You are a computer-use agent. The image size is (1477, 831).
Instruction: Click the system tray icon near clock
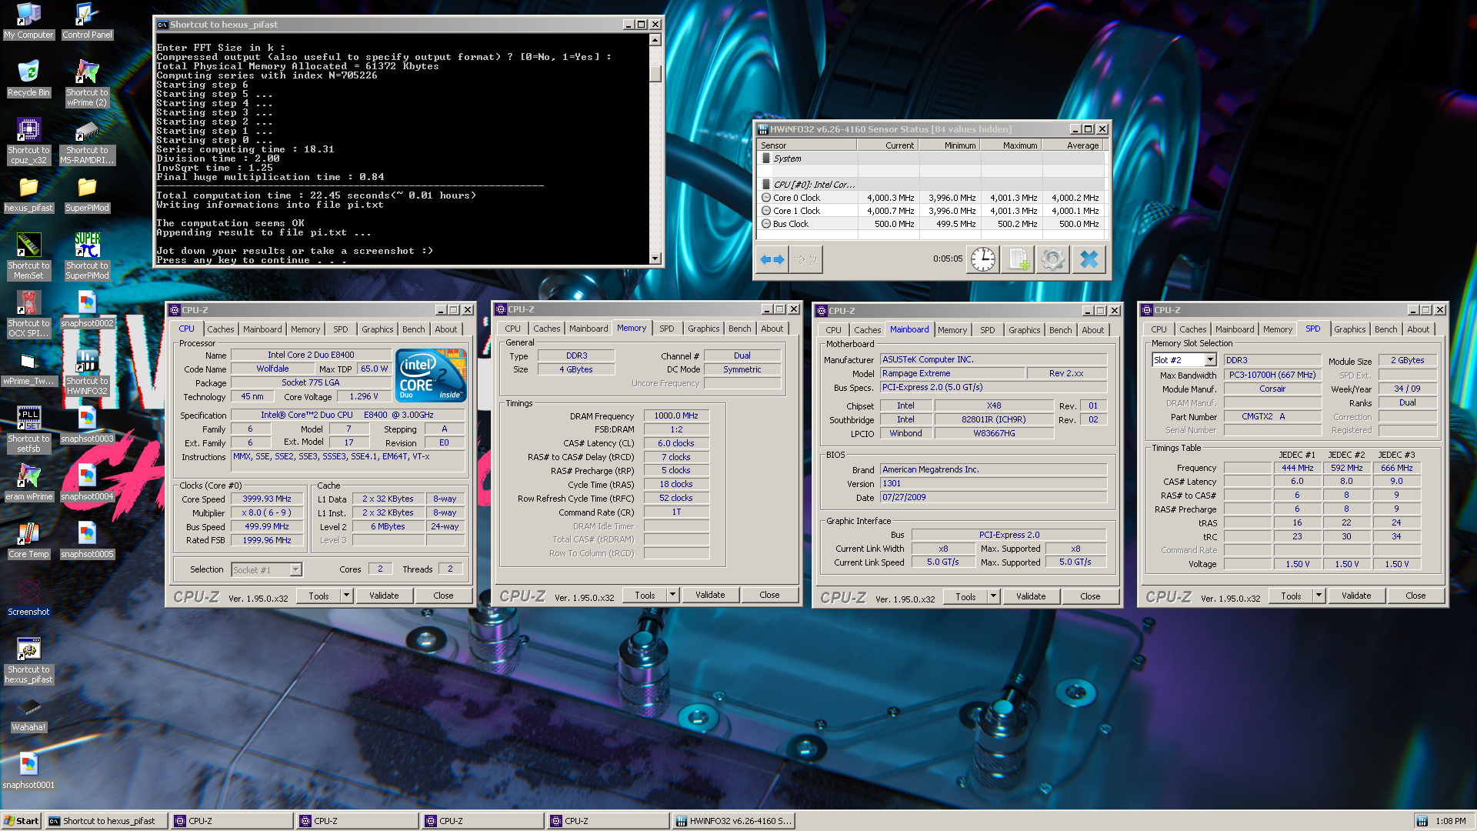click(1422, 821)
